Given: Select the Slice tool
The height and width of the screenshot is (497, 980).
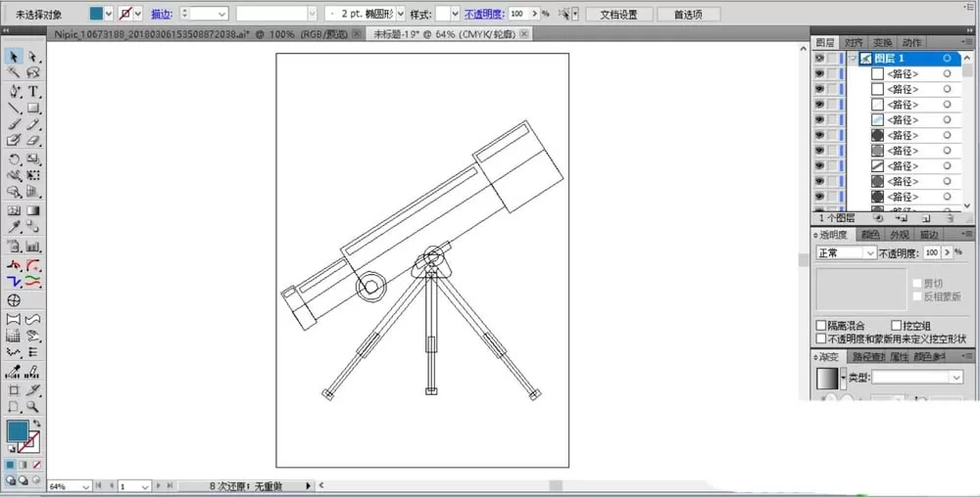Looking at the screenshot, I should [32, 391].
